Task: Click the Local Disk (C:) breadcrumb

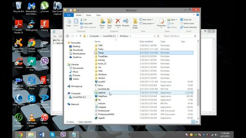Action: 109,36
